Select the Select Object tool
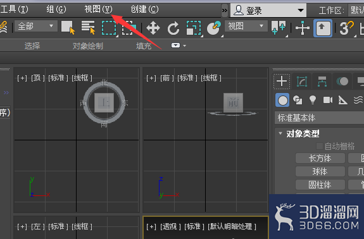The width and height of the screenshot is (364, 239). coord(68,28)
